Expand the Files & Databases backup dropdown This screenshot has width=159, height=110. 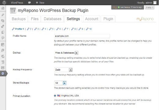(66, 53)
